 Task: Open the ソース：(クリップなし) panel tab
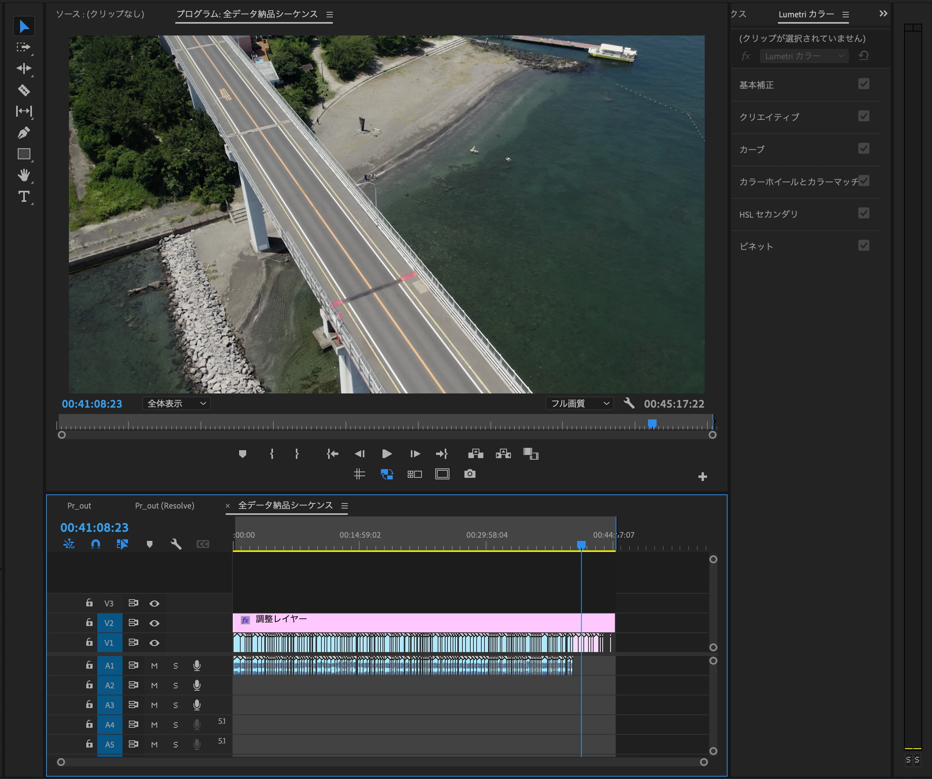[100, 14]
